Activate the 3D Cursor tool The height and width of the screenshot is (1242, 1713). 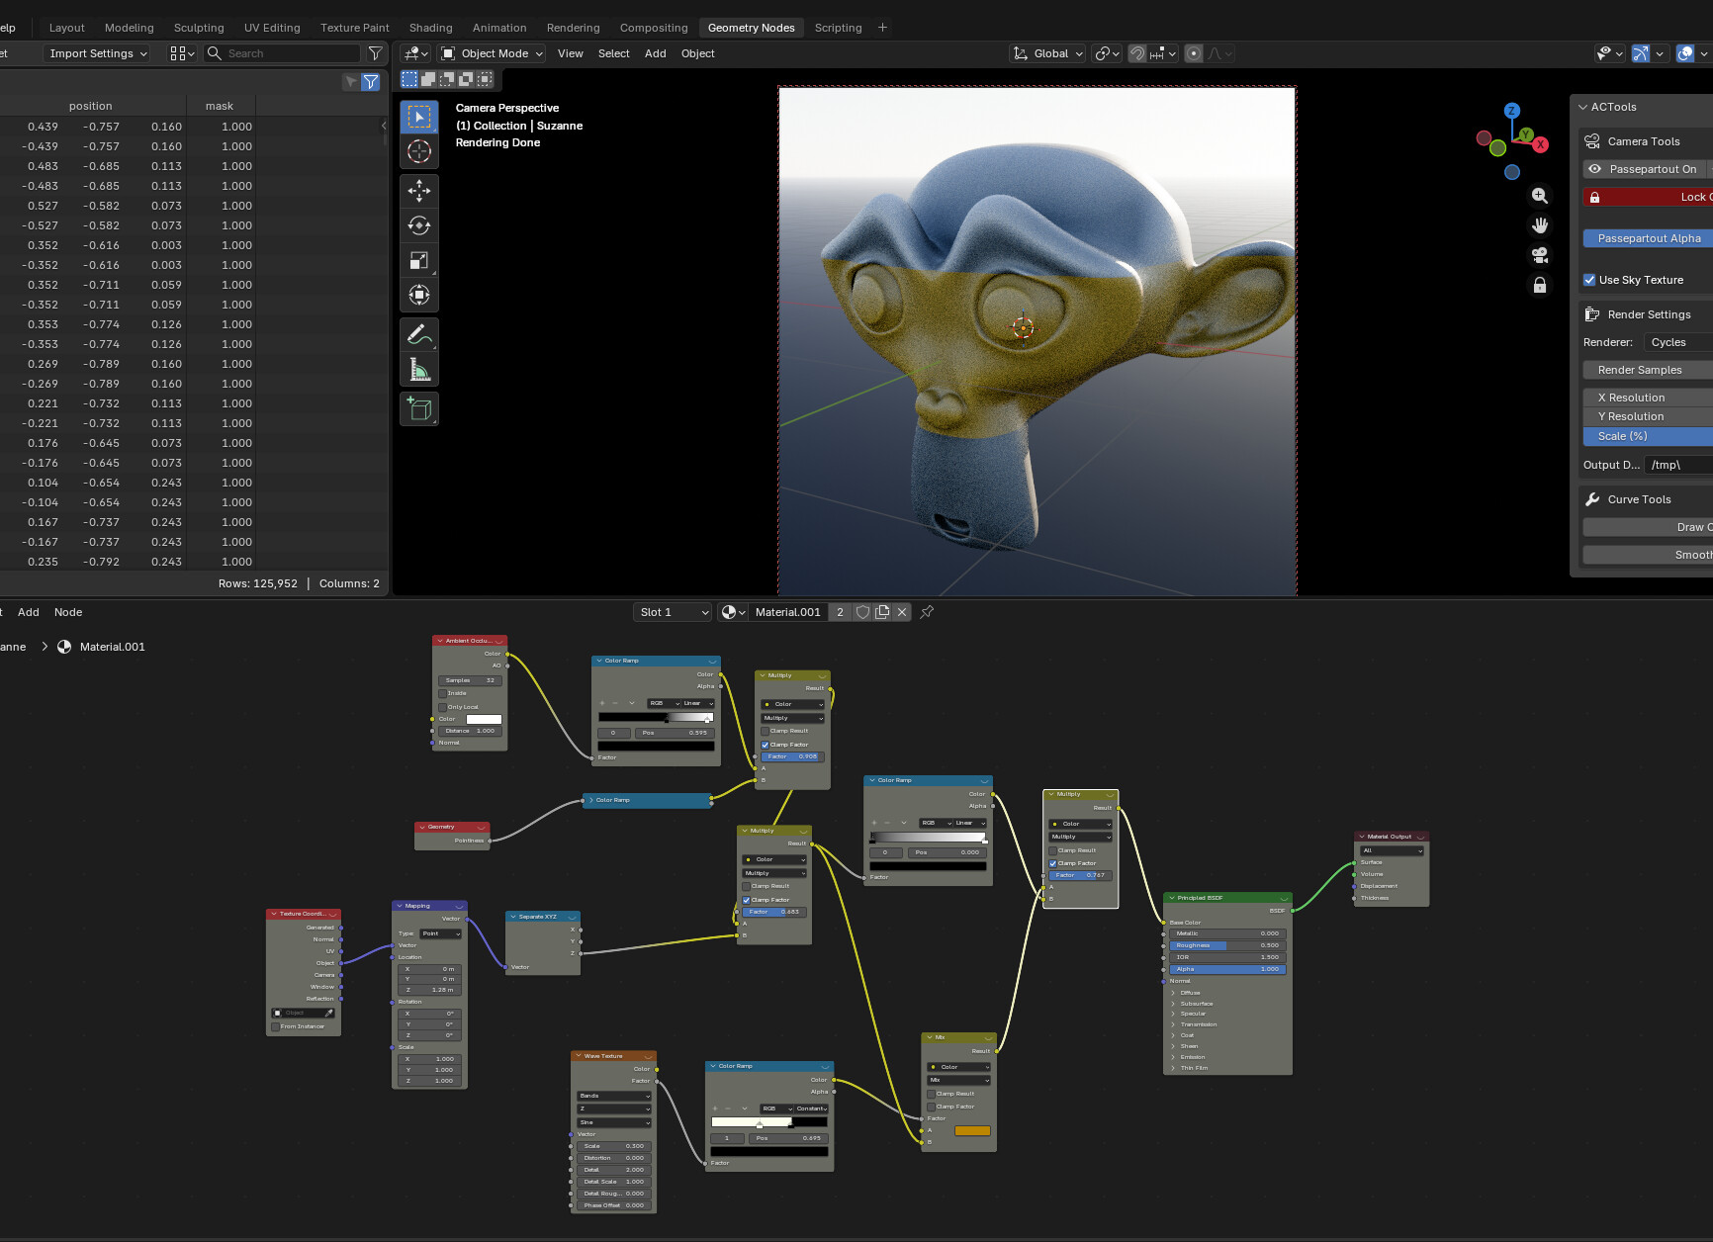(x=419, y=151)
